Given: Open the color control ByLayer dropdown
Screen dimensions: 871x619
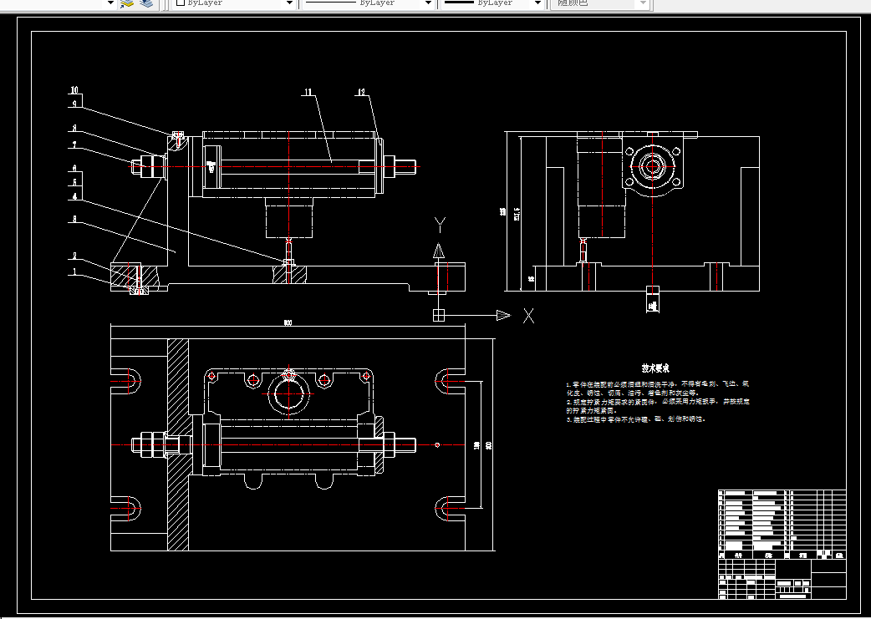Looking at the screenshot, I should [x=234, y=3].
